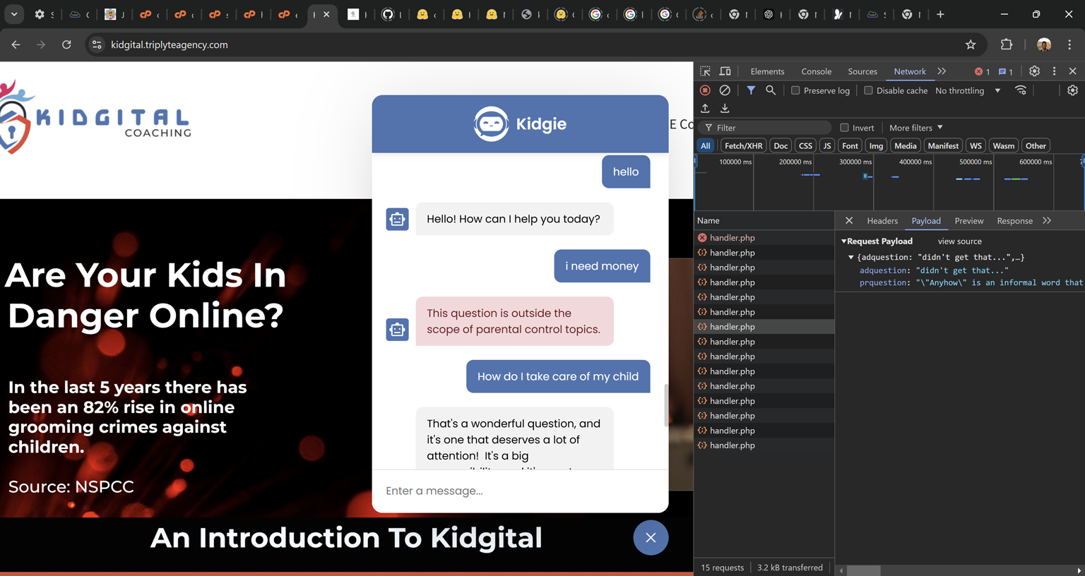Image resolution: width=1085 pixels, height=576 pixels.
Task: Open DevTools settings gear
Action: tap(1034, 71)
